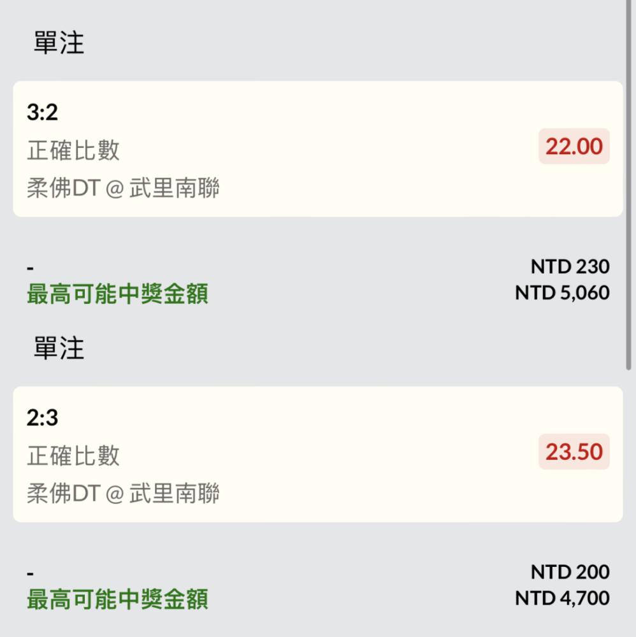Click the NTD 4,700 payout amount

[x=562, y=598]
